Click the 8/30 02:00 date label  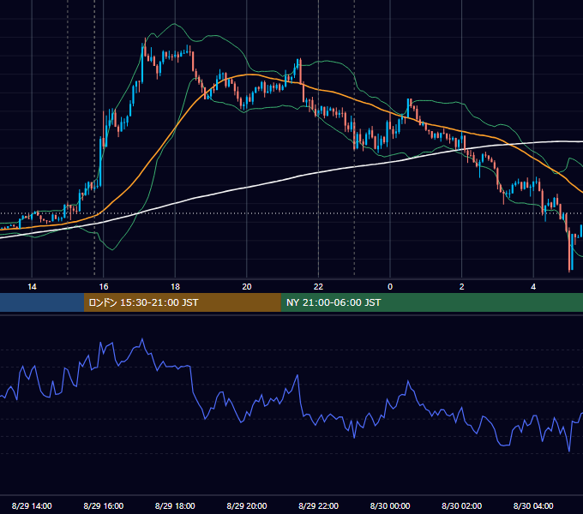click(x=462, y=505)
